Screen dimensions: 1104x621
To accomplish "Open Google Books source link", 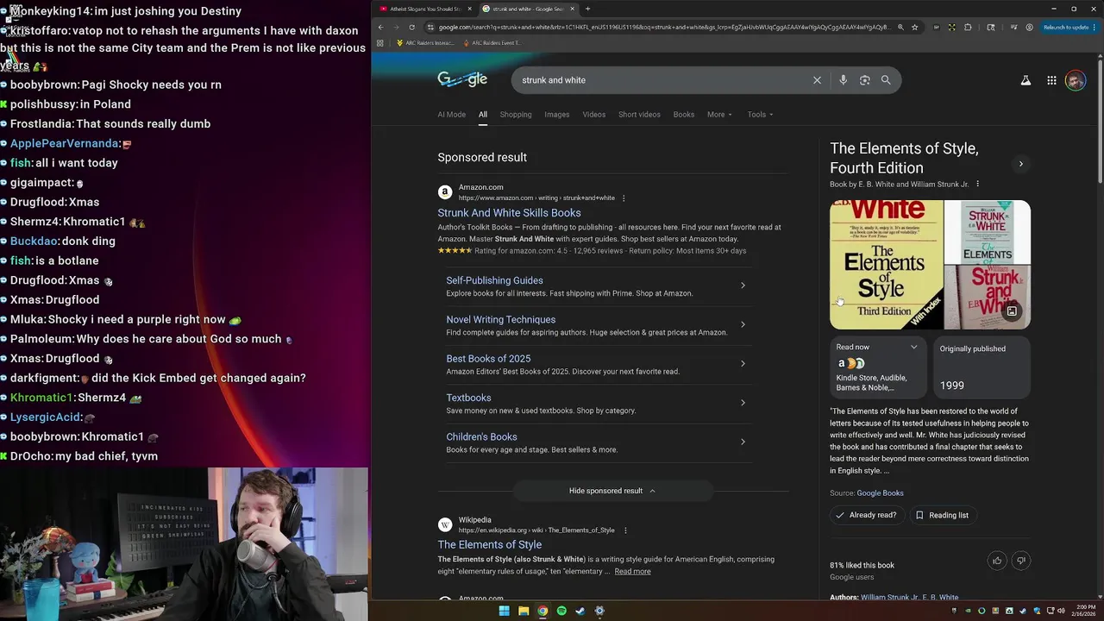I will [x=880, y=493].
